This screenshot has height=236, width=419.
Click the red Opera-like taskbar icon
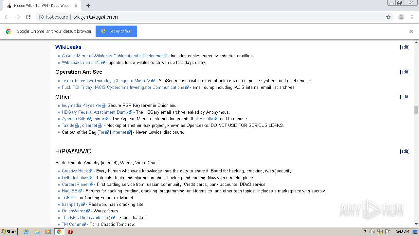click(70, 232)
